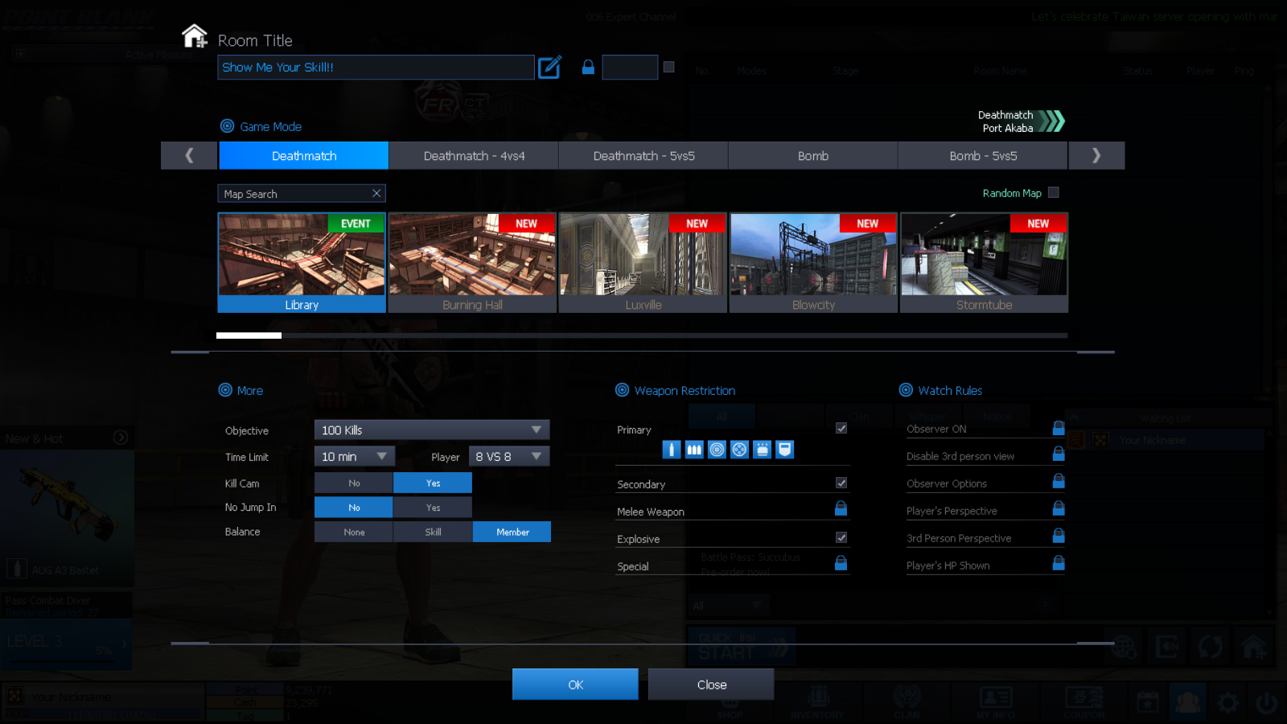Click the power icon in the lobby
This screenshot has height=724, width=1287.
[x=1267, y=704]
